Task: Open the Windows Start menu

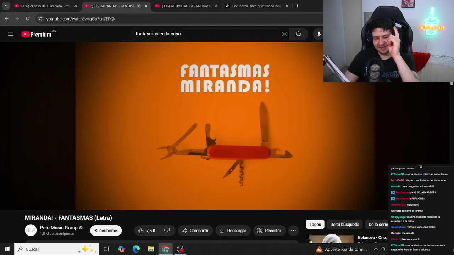Action: click(7, 249)
